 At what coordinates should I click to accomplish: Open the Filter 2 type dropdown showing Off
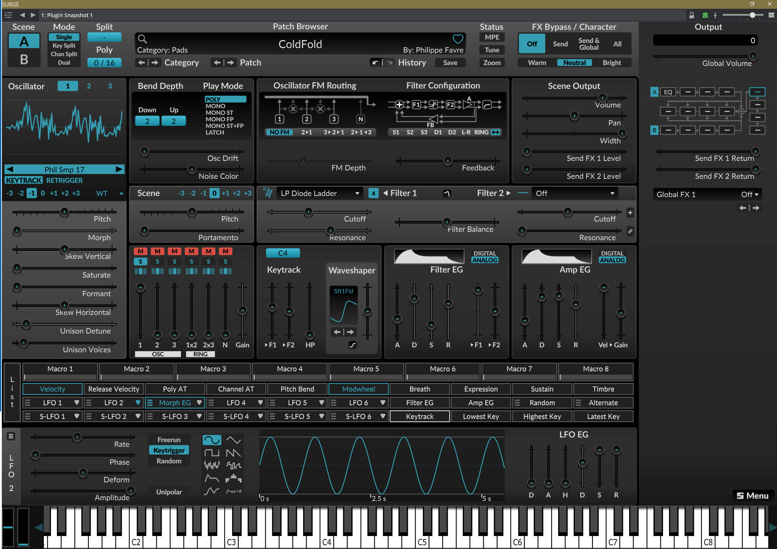(575, 193)
